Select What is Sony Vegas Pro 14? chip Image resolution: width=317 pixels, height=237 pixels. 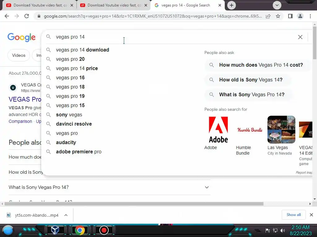249,94
